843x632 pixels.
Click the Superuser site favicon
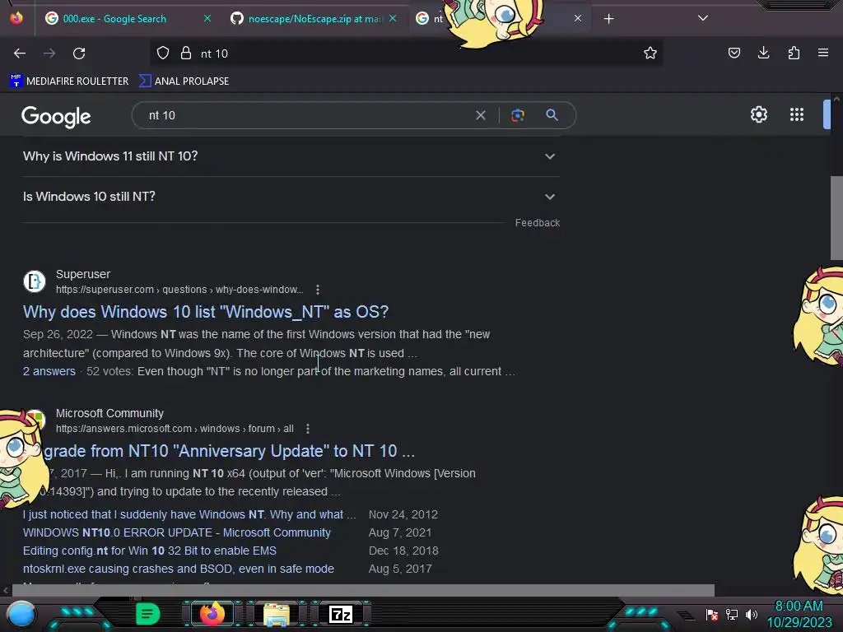click(35, 281)
